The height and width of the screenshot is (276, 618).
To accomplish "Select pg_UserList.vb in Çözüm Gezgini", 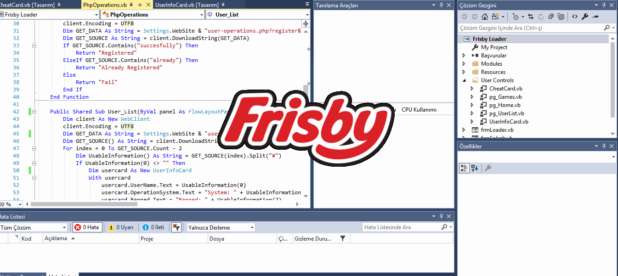I will coord(506,113).
